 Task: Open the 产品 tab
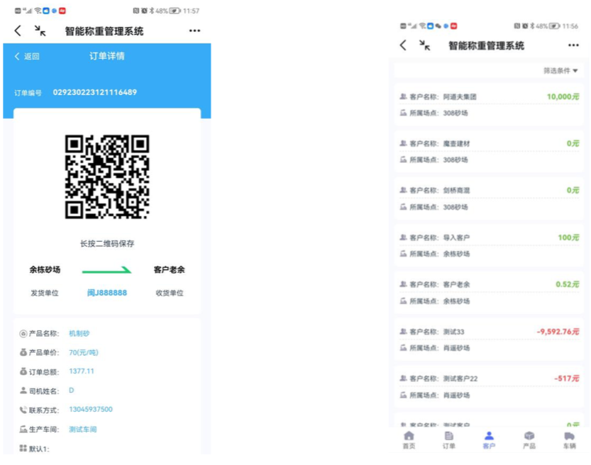point(529,440)
